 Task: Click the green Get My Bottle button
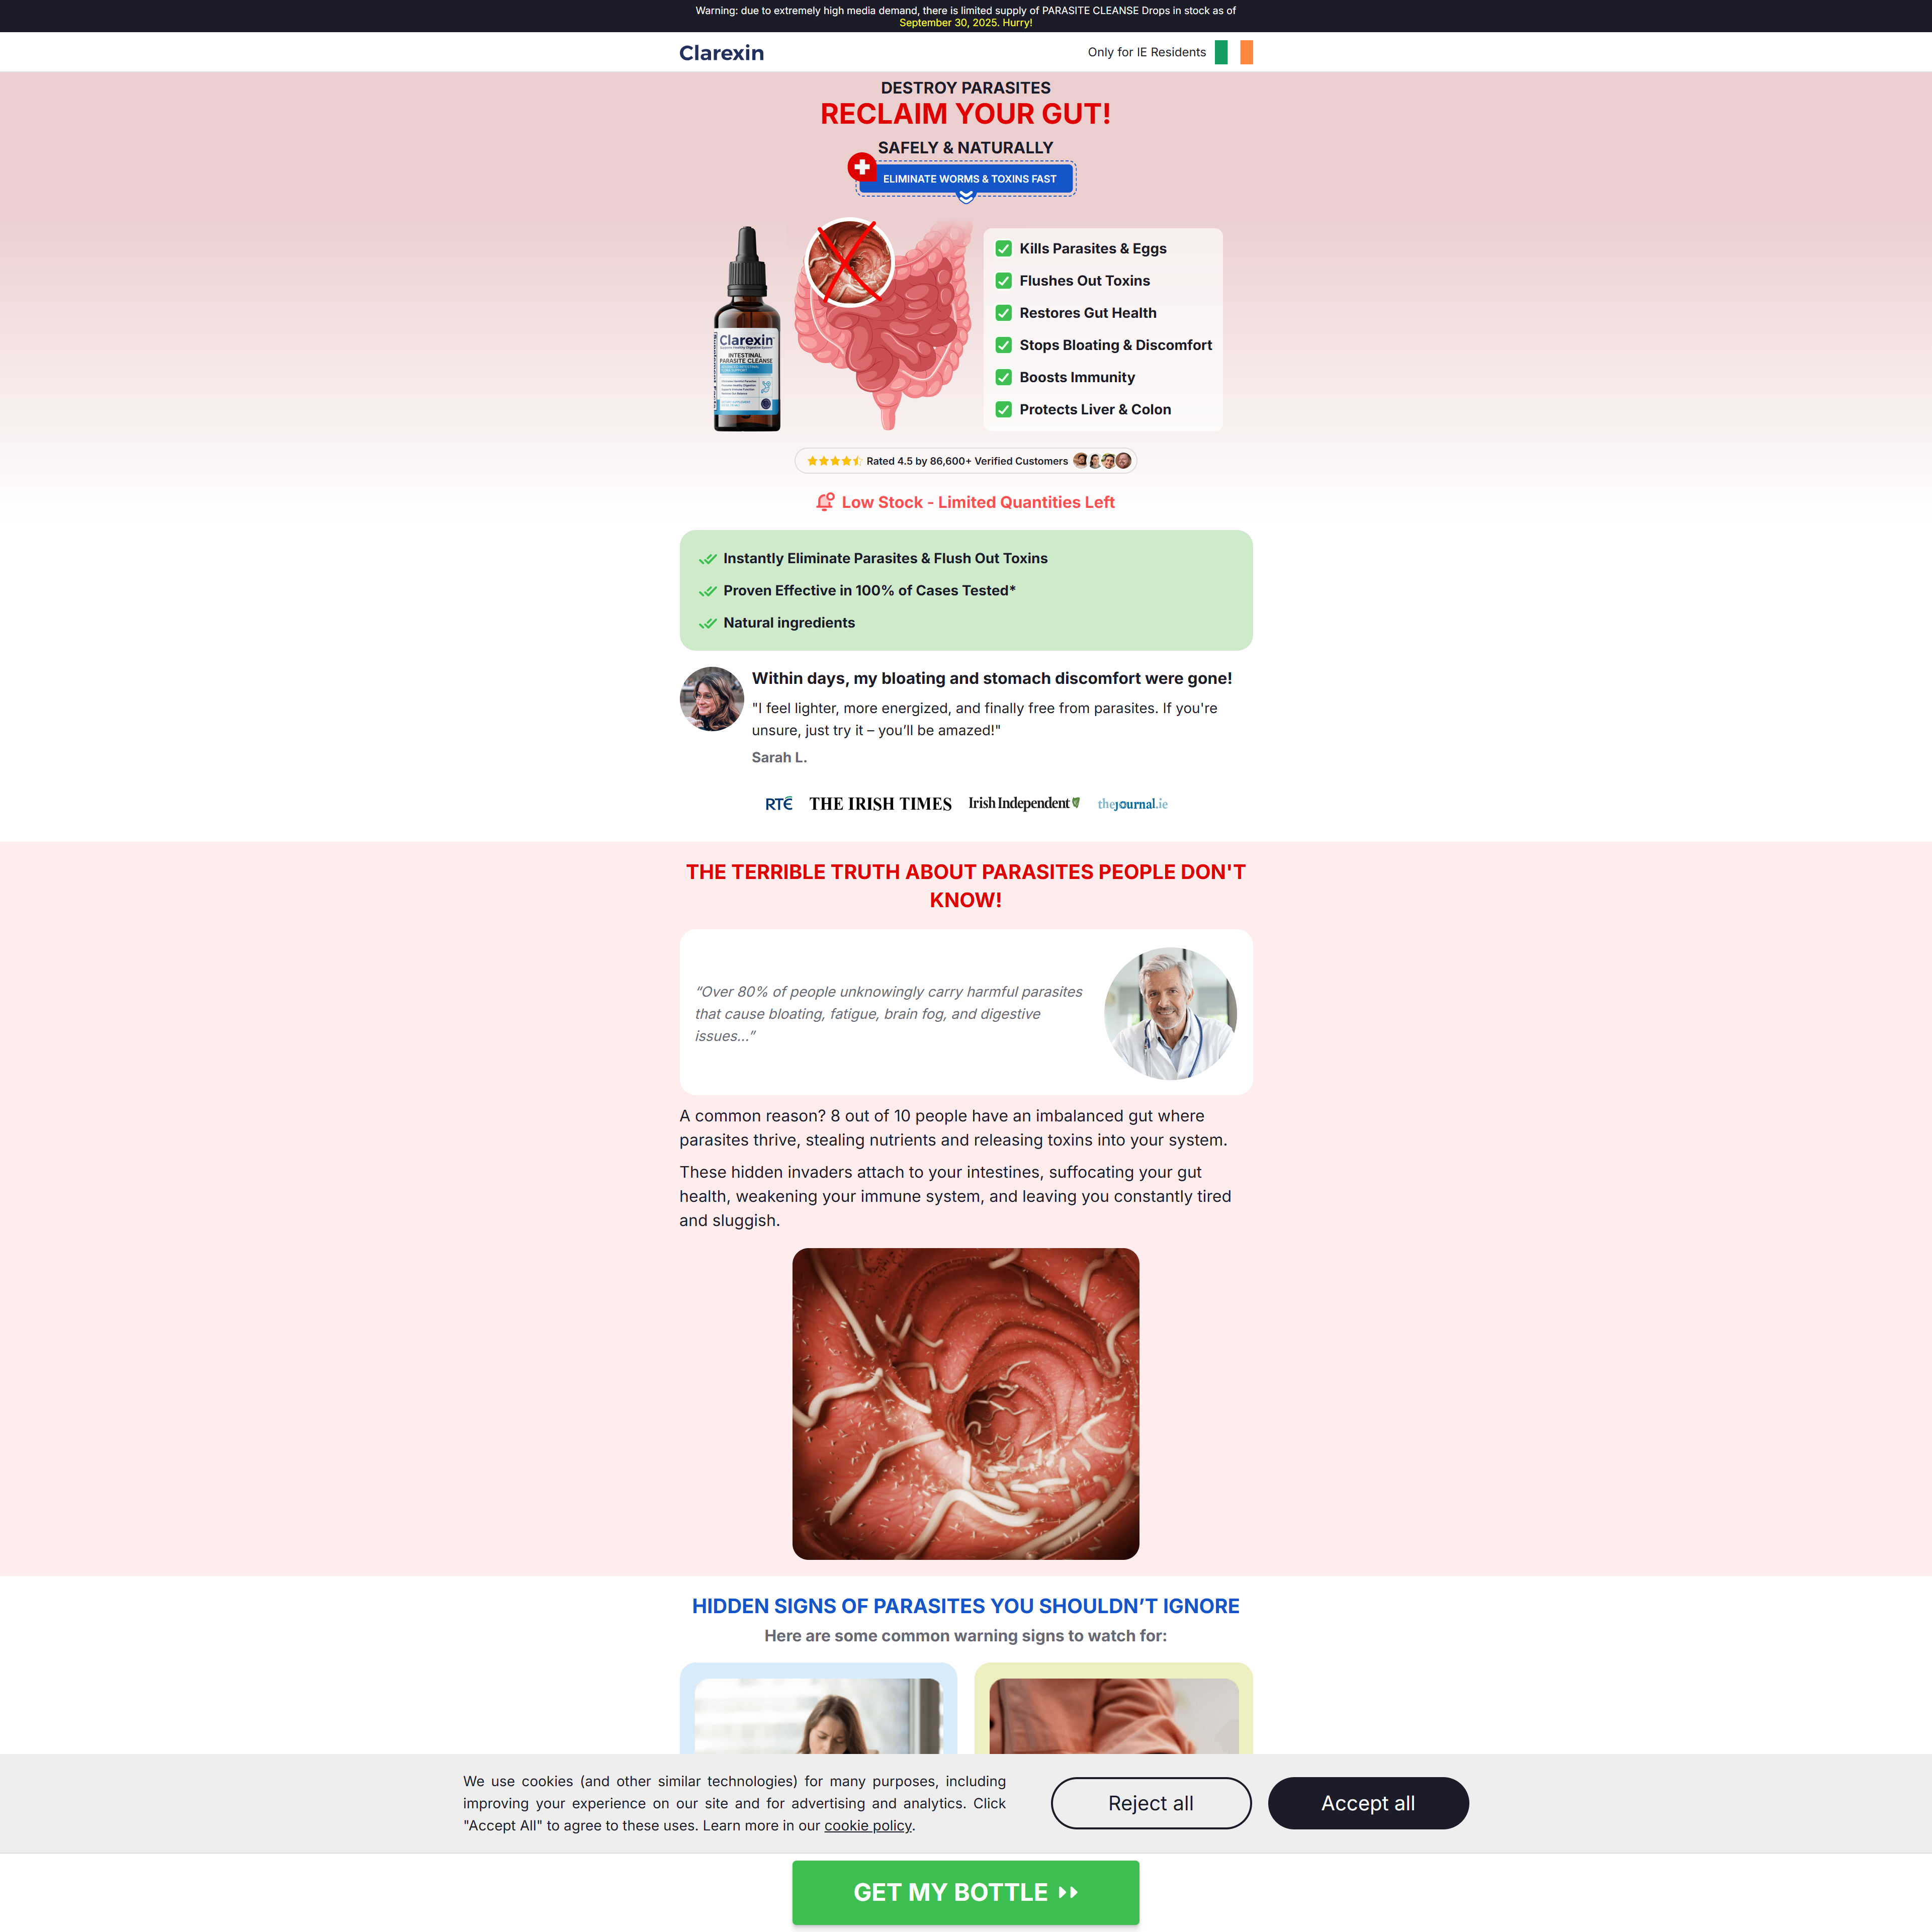click(965, 1892)
